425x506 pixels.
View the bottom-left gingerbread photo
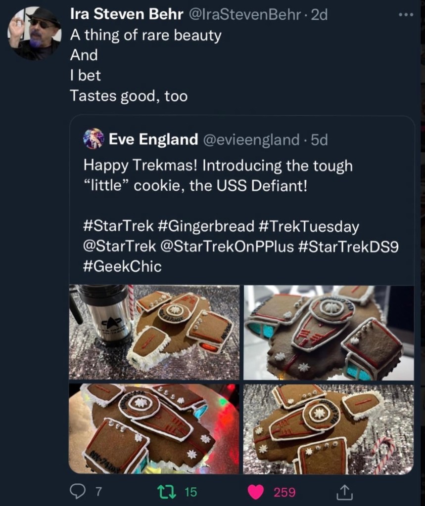(x=154, y=428)
